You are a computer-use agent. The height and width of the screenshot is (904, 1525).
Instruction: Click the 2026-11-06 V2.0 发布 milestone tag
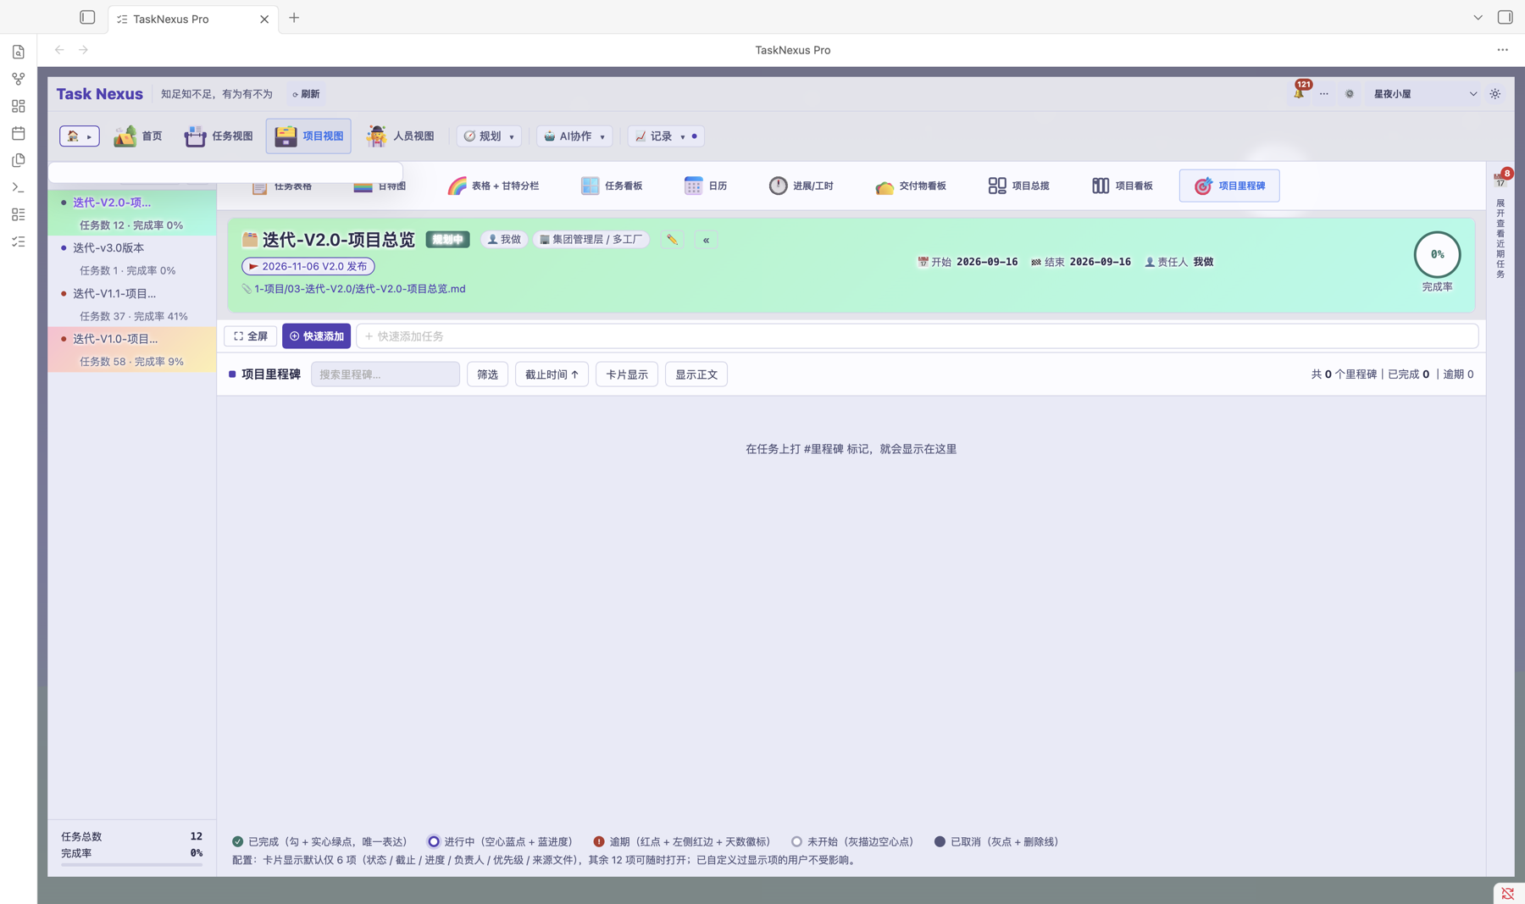[308, 266]
